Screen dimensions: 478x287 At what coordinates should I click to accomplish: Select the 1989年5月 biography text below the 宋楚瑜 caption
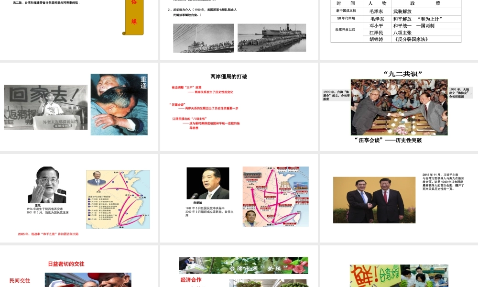209,211
